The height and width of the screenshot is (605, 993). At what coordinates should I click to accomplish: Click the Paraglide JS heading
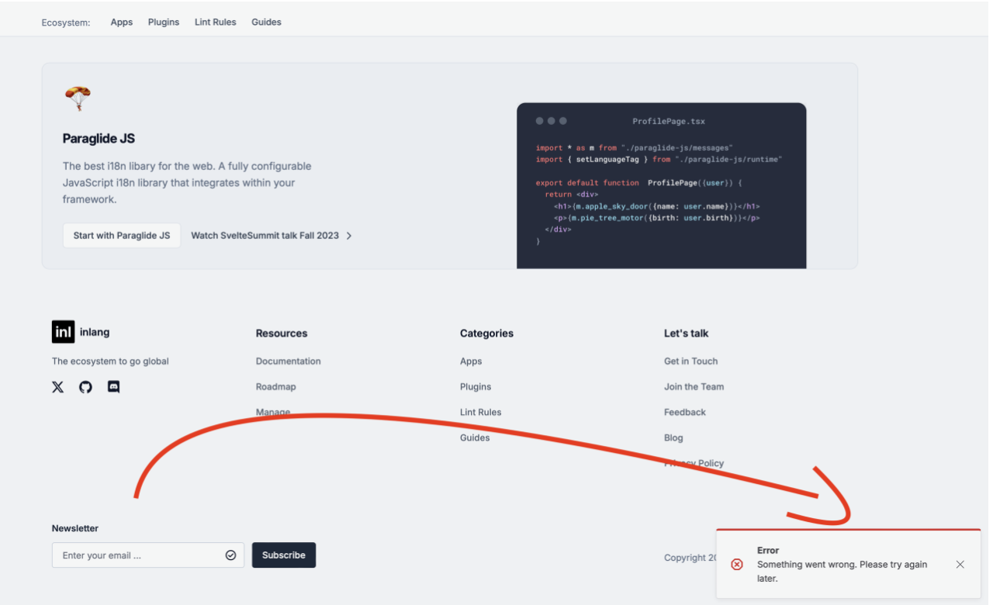[x=99, y=139]
